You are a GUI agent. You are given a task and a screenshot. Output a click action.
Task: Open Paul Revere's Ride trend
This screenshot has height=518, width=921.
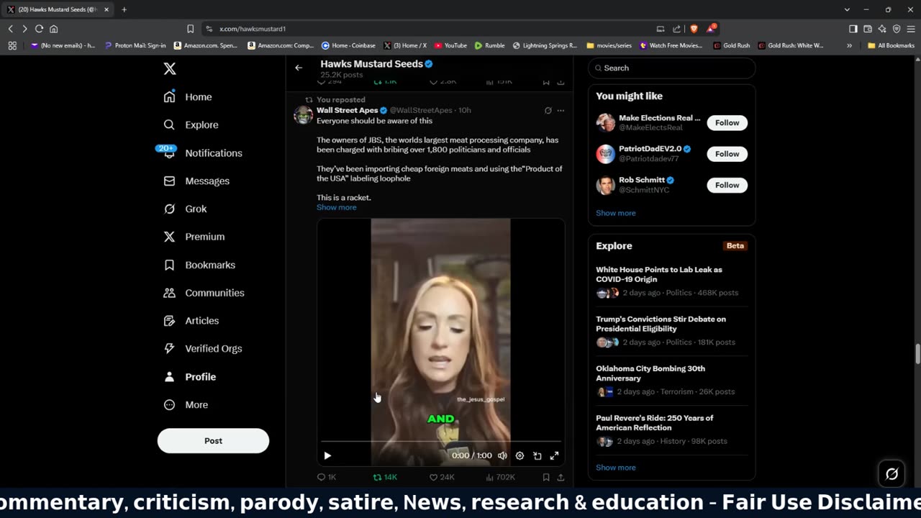point(671,430)
